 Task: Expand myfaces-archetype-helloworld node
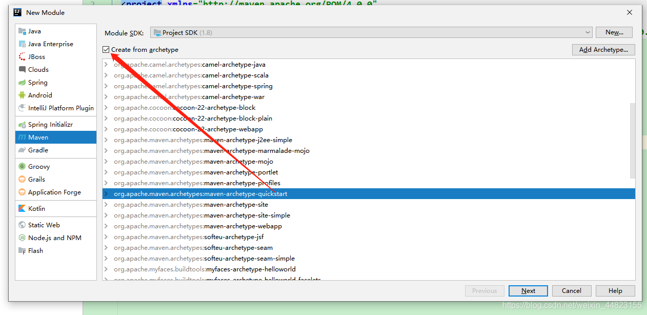point(106,269)
